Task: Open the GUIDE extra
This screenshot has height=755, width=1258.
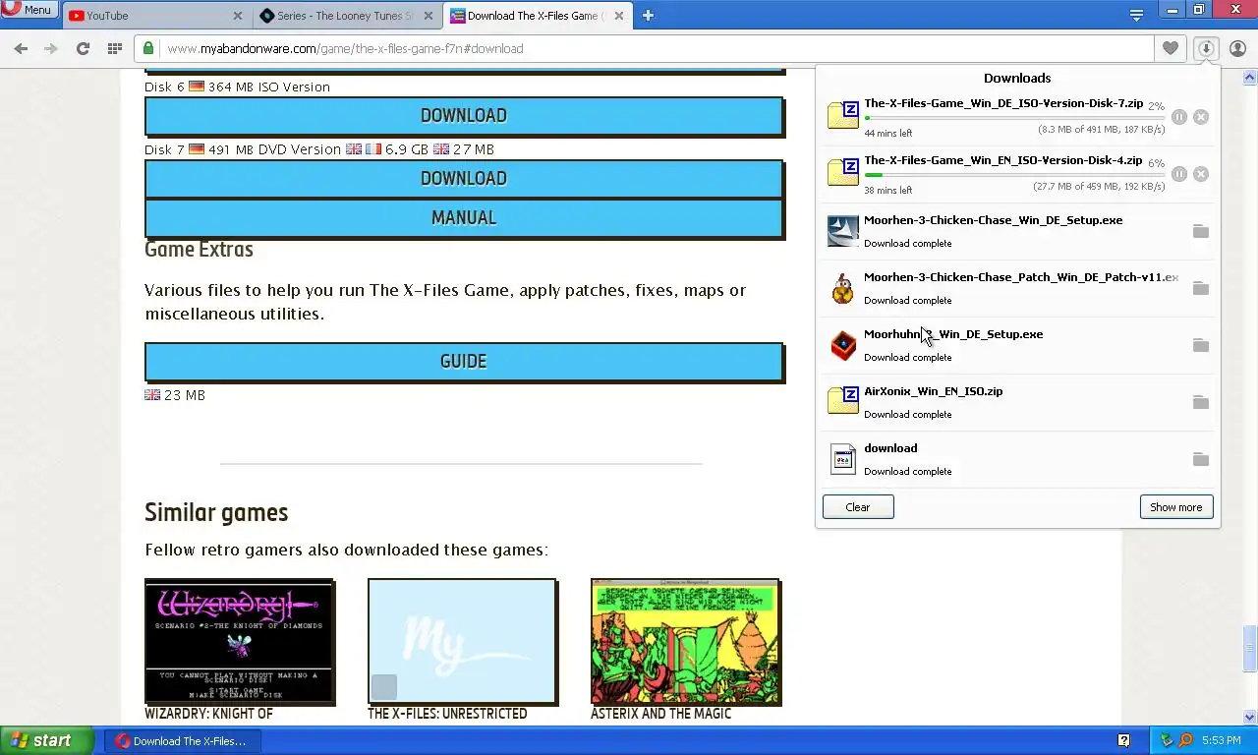Action: click(464, 362)
